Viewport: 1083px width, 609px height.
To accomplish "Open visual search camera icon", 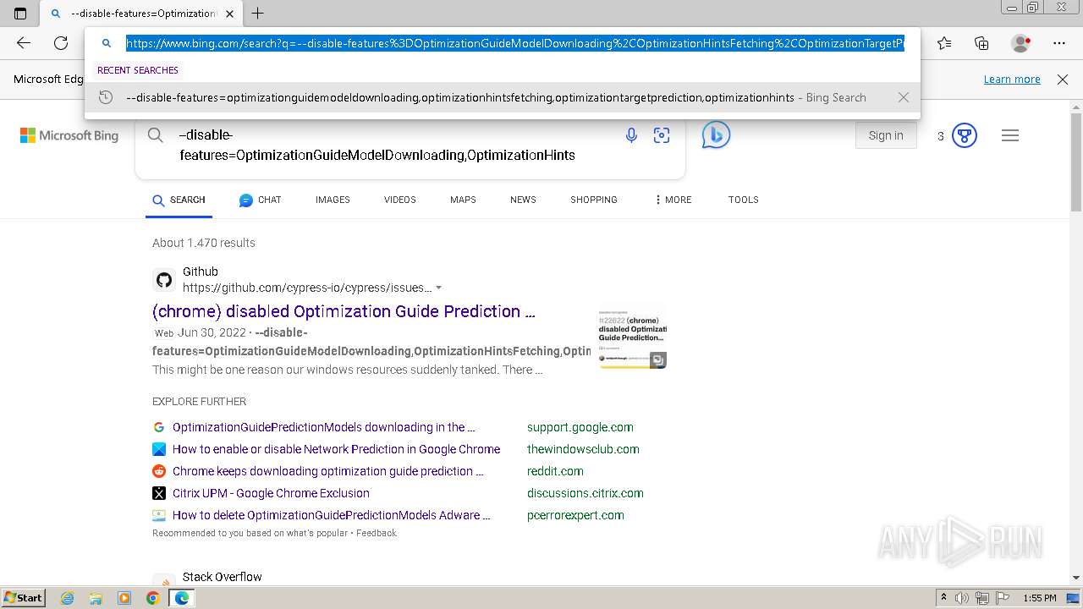I will point(662,135).
